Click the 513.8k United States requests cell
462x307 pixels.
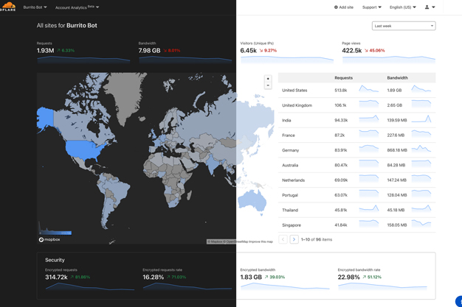coord(341,91)
